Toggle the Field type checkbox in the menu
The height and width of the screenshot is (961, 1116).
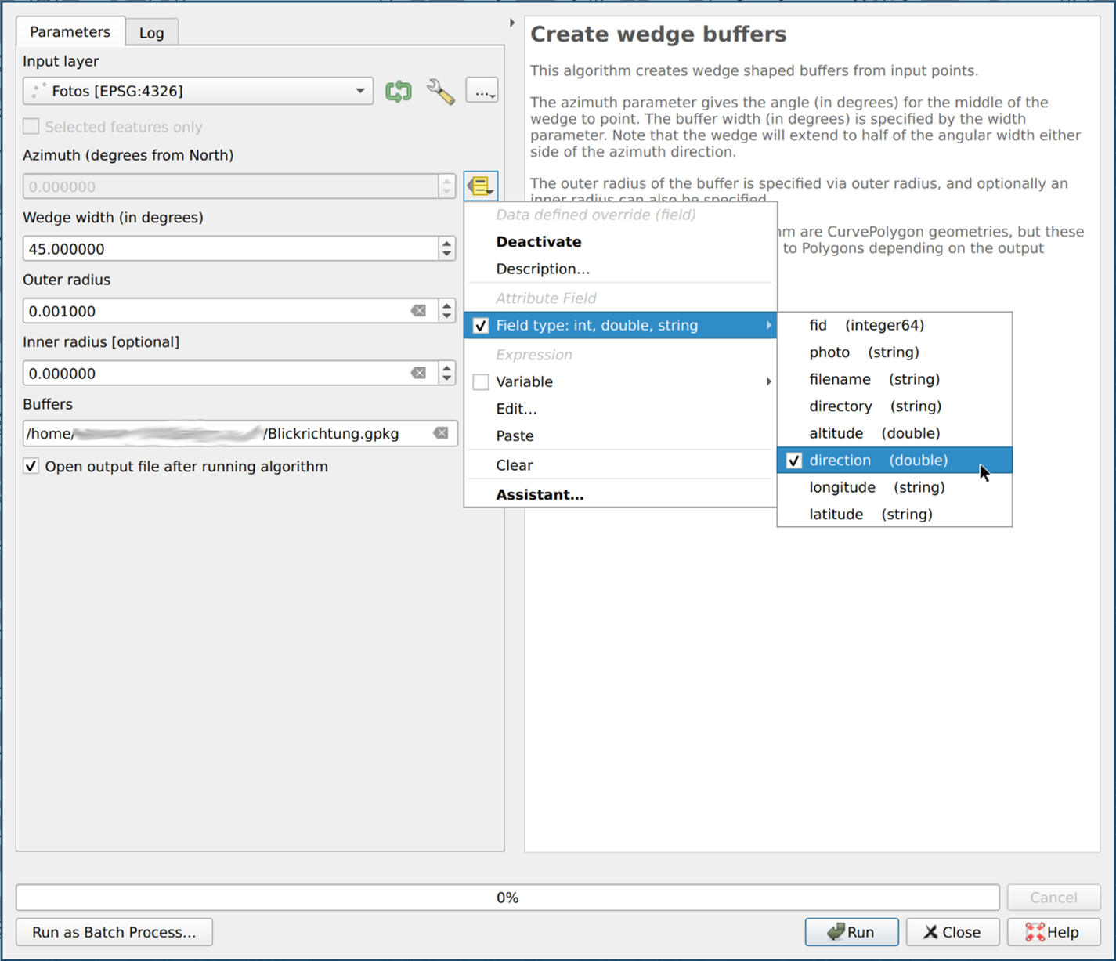pyautogui.click(x=481, y=325)
